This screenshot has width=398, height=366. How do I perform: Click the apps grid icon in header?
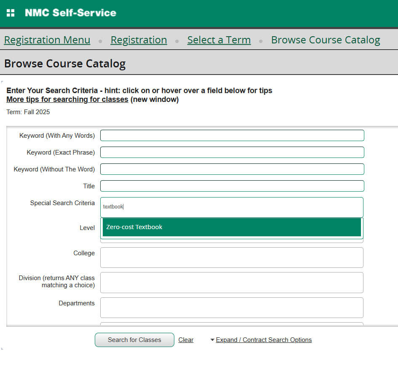click(x=11, y=12)
